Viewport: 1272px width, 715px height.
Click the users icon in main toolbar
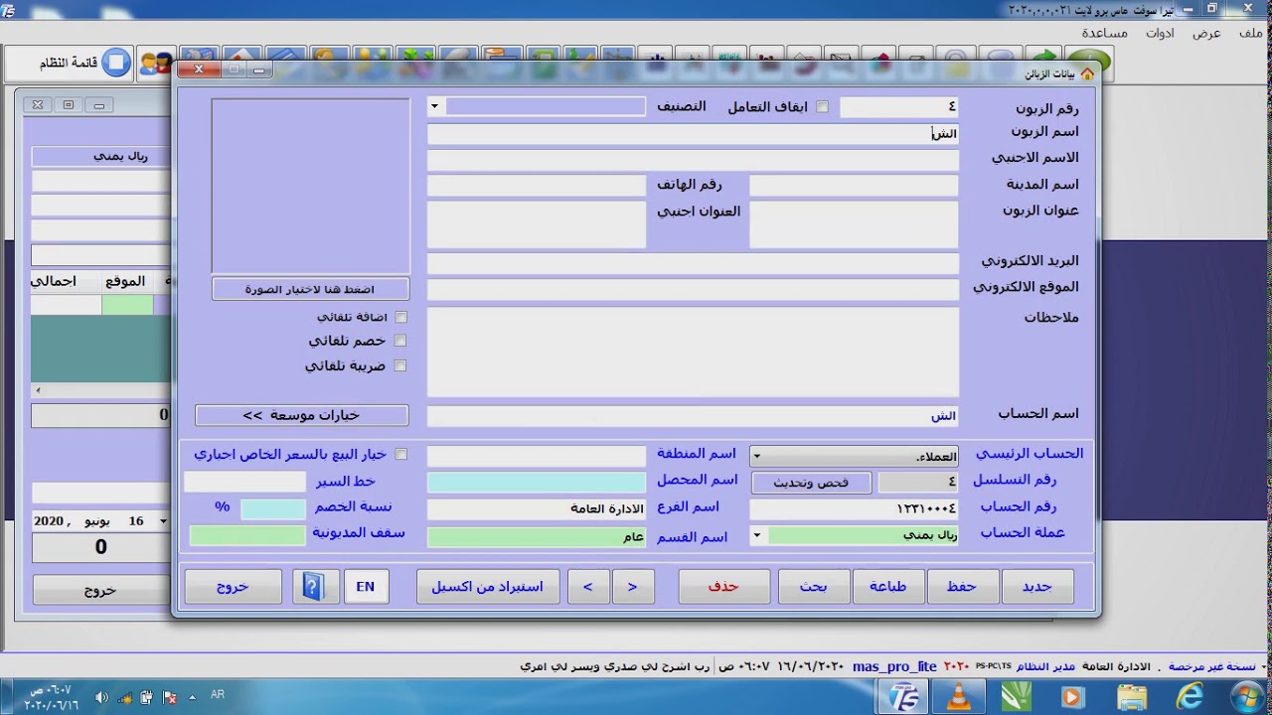point(155,64)
